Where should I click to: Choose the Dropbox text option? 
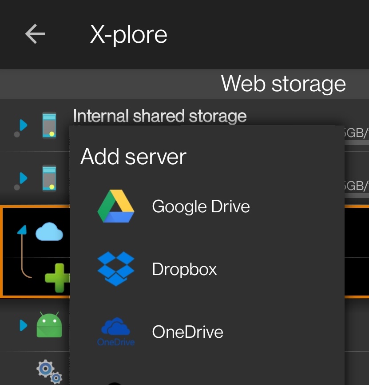click(184, 269)
